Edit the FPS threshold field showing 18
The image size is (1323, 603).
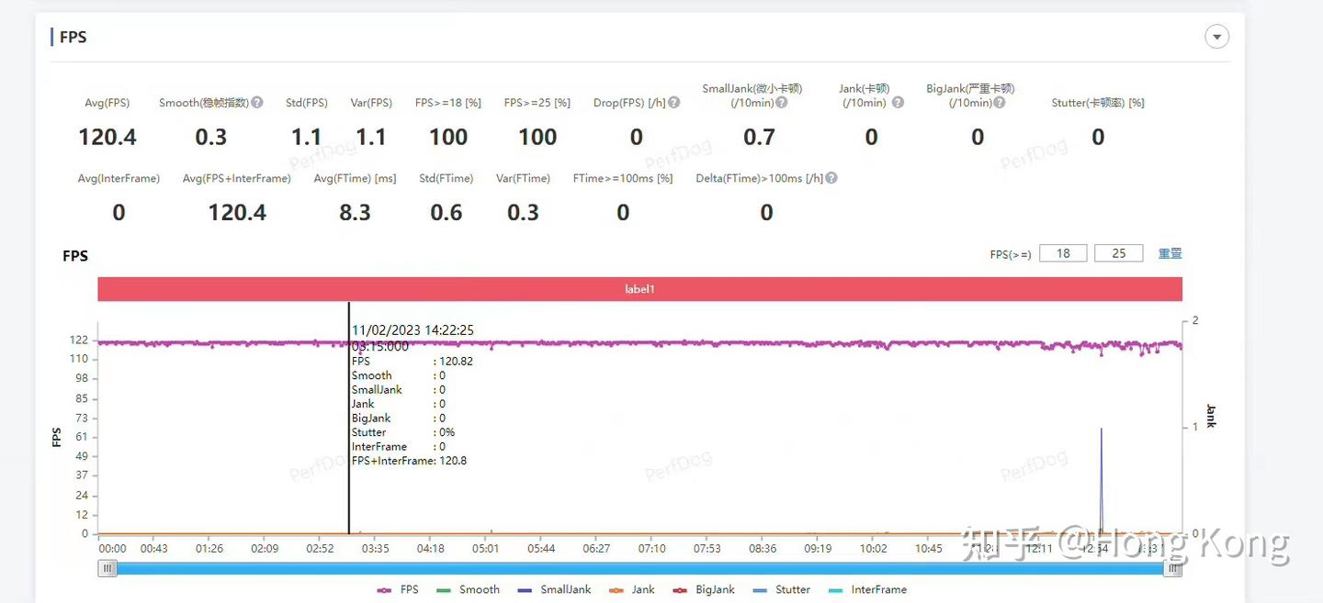1063,253
